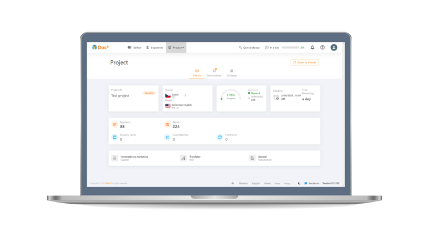The width and height of the screenshot is (429, 241).
Task: Click the words value 224
Action: [x=176, y=126]
